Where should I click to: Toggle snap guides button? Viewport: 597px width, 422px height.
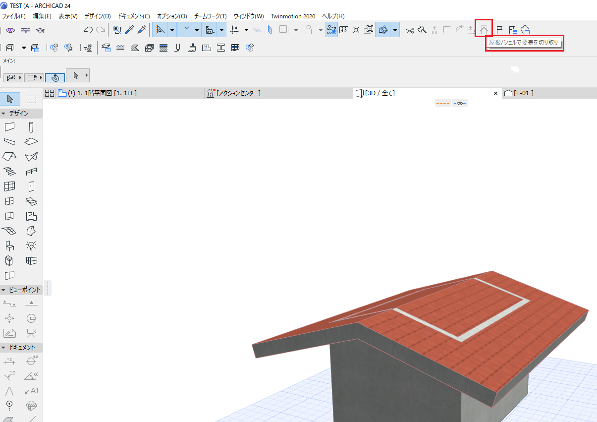click(x=185, y=30)
